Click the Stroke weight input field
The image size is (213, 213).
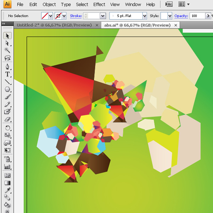coord(94,16)
